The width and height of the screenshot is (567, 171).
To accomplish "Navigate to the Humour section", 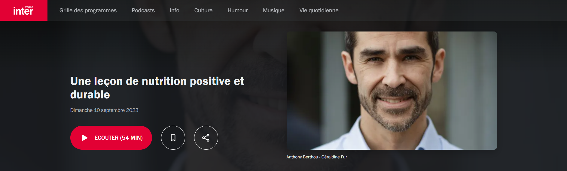I will click(238, 10).
